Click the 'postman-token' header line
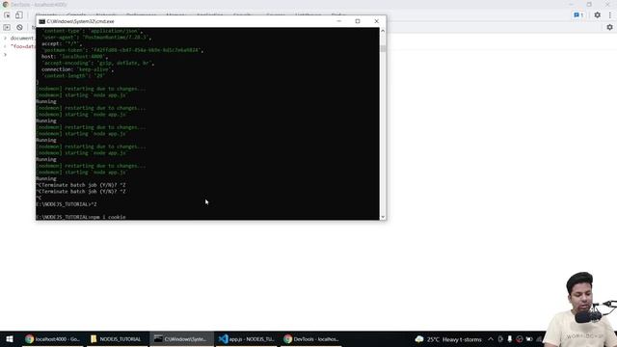 [x=122, y=50]
